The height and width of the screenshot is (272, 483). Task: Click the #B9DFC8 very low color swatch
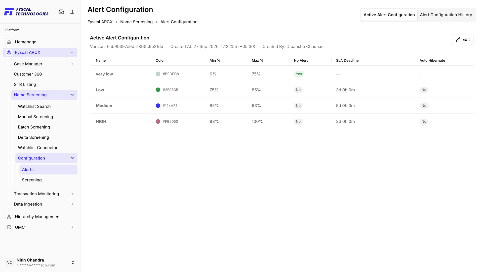click(x=158, y=74)
